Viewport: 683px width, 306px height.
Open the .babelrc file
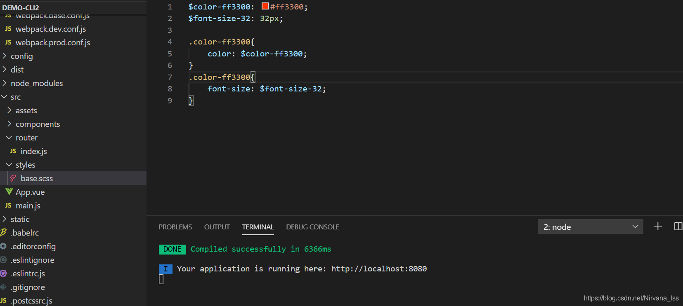tap(25, 233)
